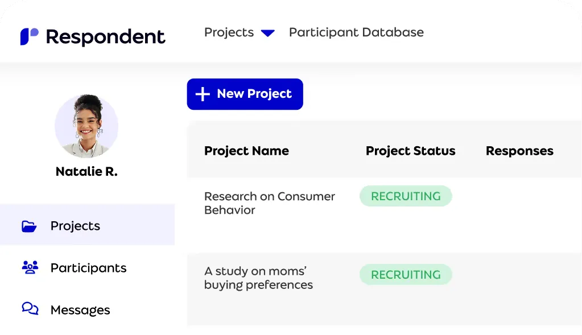Click the RECRUITING badge for the moms' study
The width and height of the screenshot is (582, 335).
tap(405, 274)
